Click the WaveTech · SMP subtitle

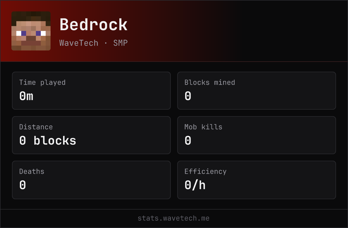(94, 43)
